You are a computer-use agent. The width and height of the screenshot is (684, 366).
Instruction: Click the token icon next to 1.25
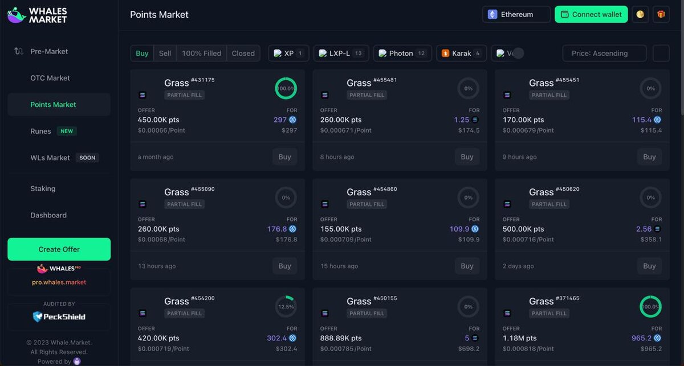[475, 120]
